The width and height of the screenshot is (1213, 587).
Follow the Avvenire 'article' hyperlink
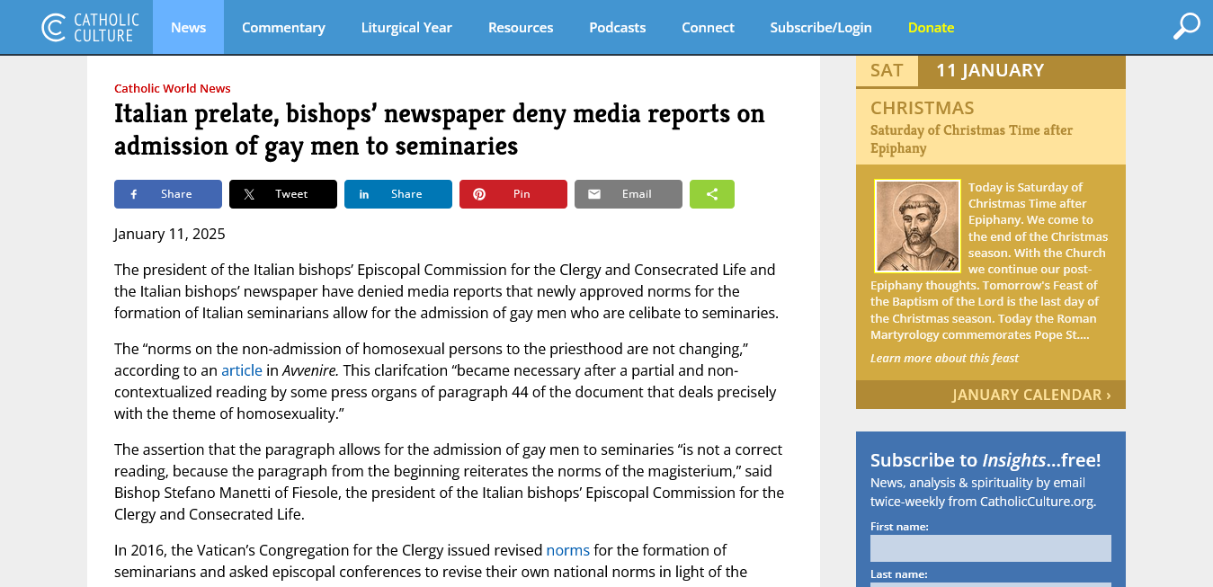tap(242, 370)
